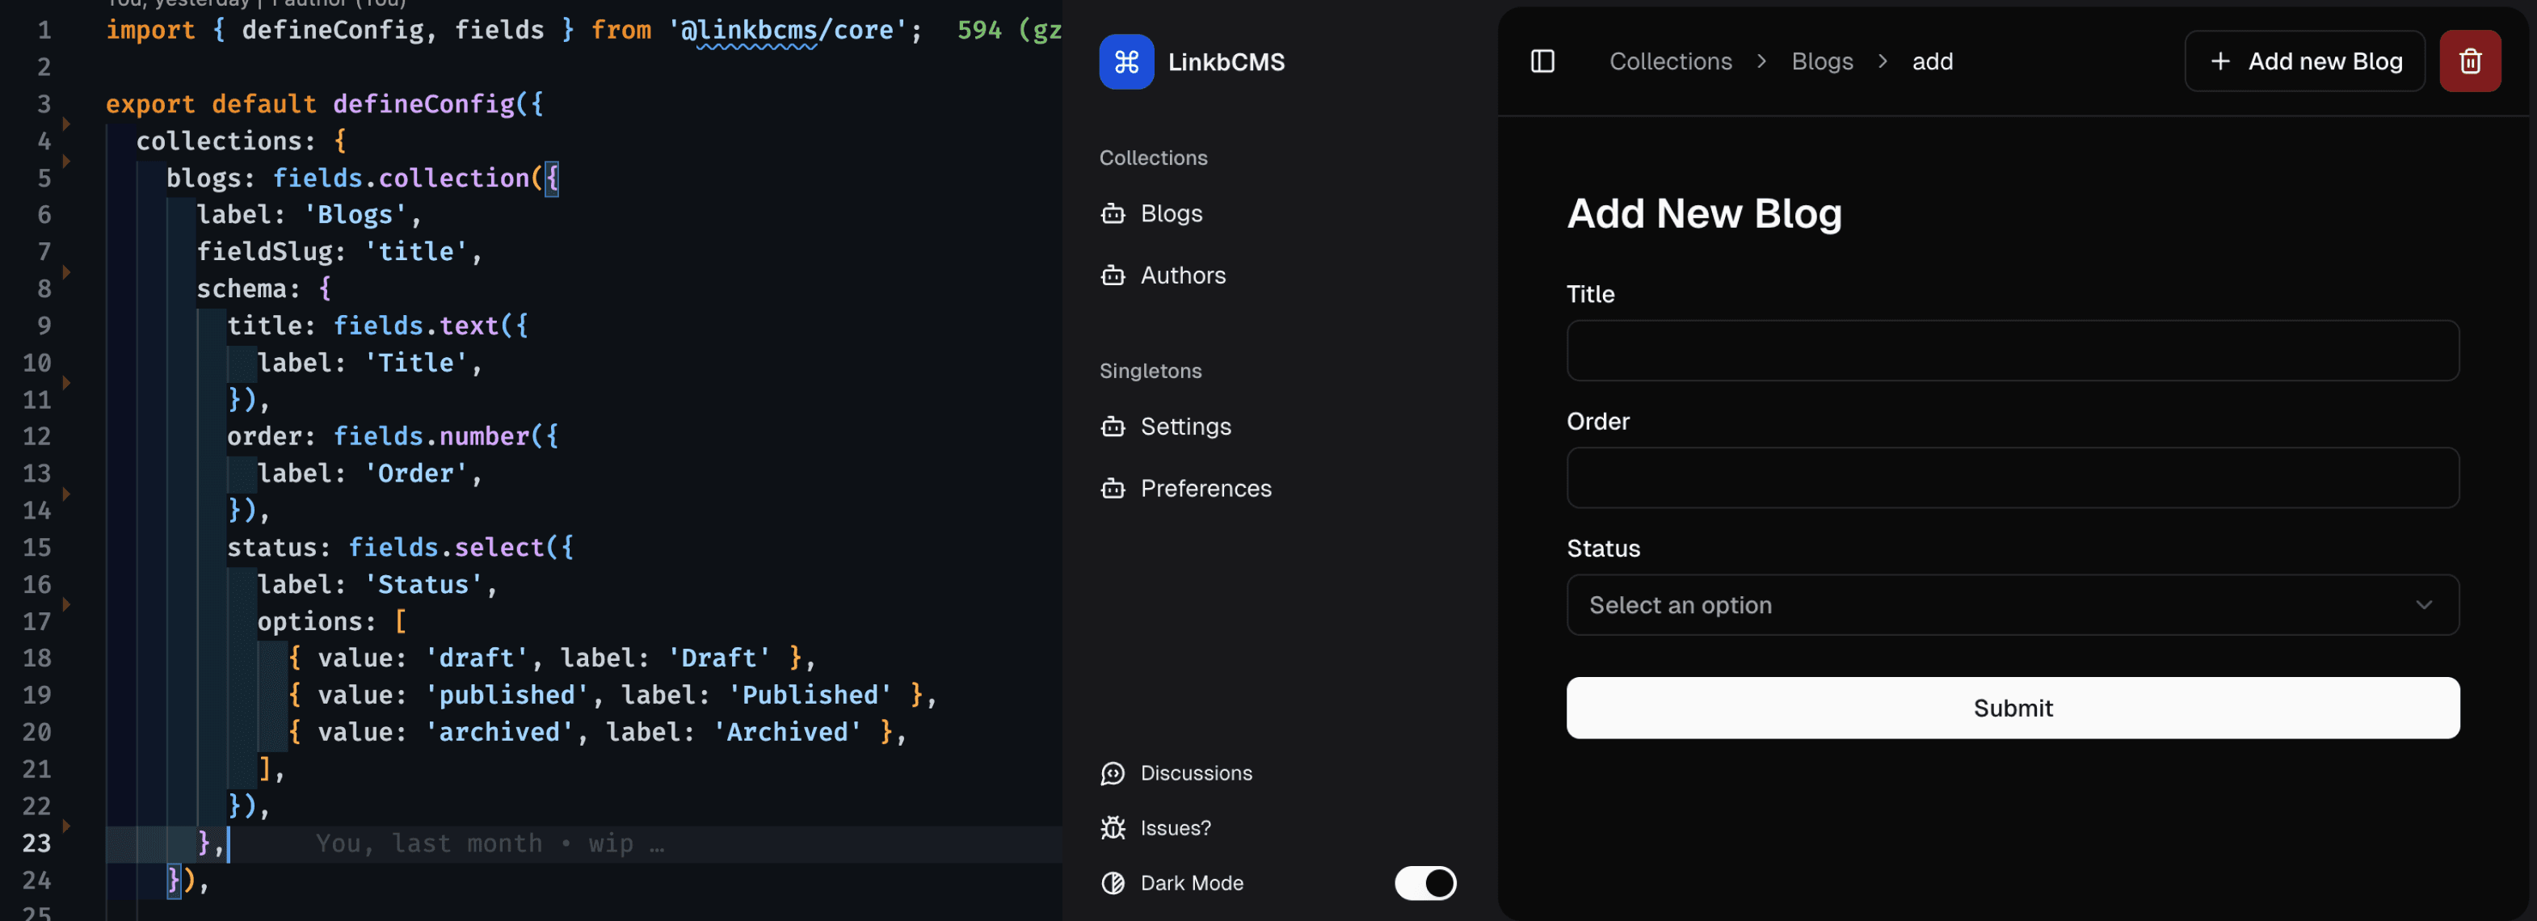The height and width of the screenshot is (921, 2537).
Task: Click the Status dropdown chevron arrow
Action: (2423, 605)
